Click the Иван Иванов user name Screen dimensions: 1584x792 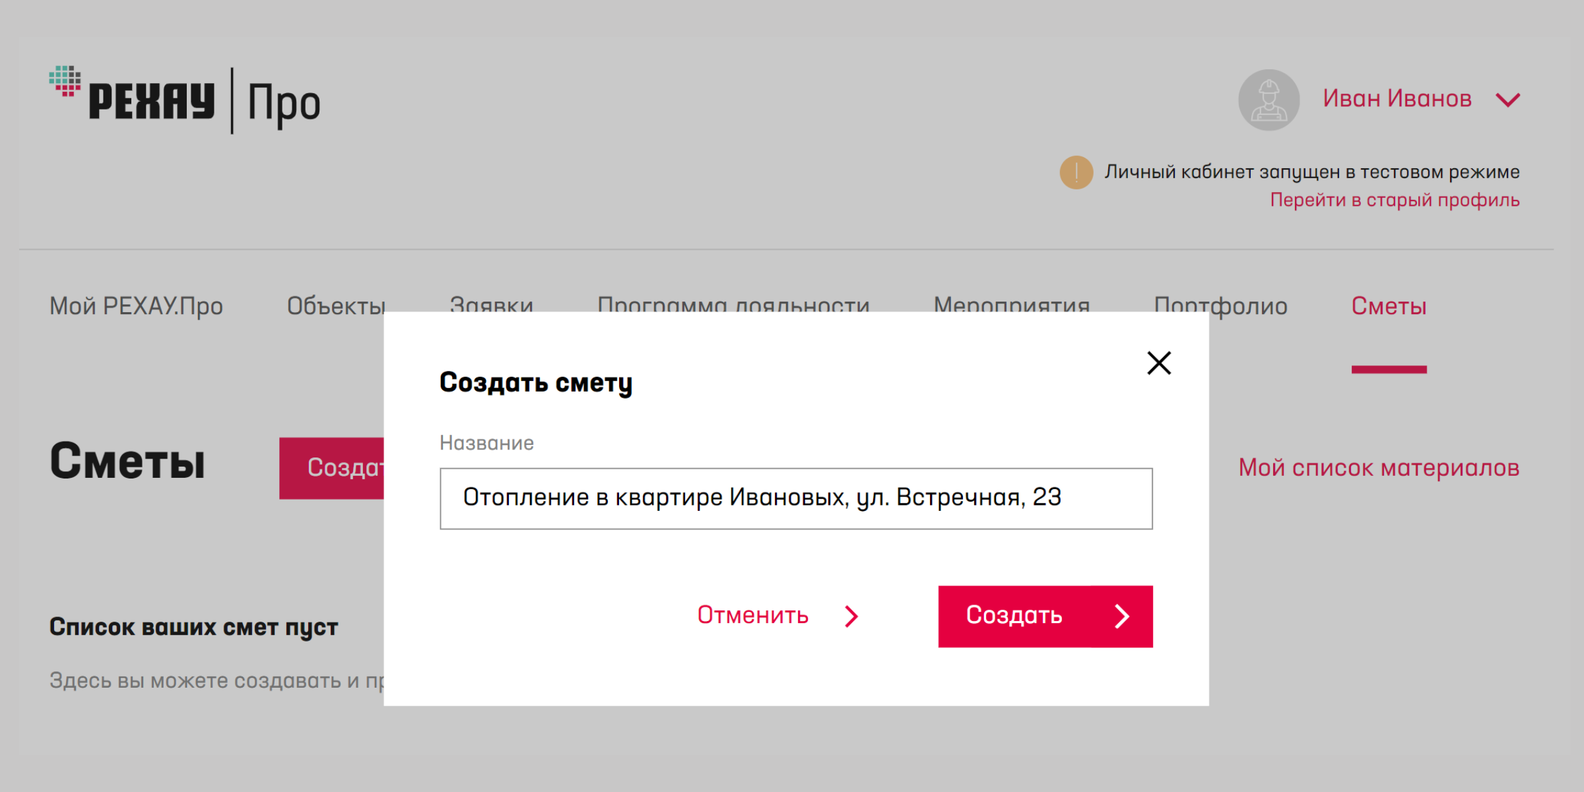[1397, 99]
